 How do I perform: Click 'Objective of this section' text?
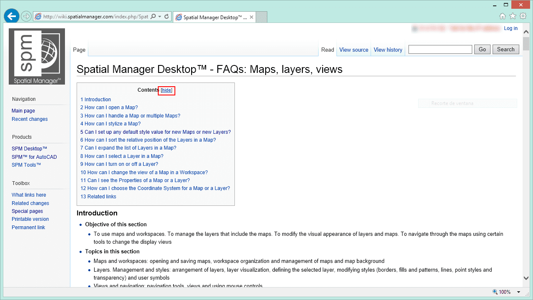coord(116,225)
